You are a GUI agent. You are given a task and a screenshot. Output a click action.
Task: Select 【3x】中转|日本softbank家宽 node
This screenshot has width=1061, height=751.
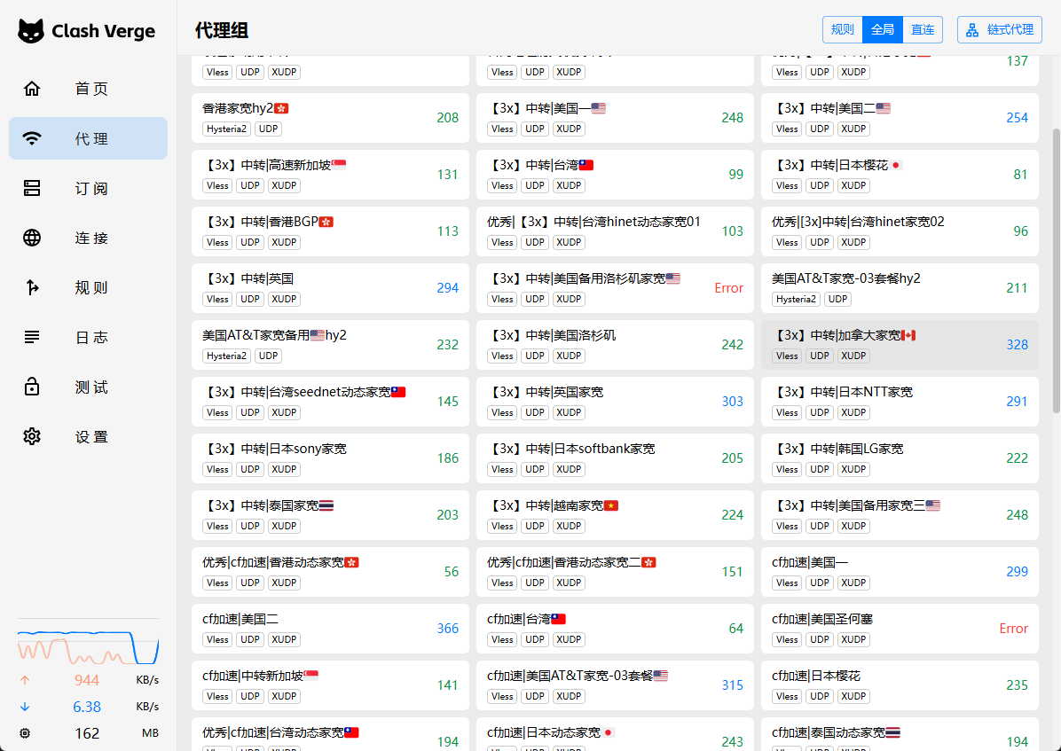pyautogui.click(x=615, y=458)
